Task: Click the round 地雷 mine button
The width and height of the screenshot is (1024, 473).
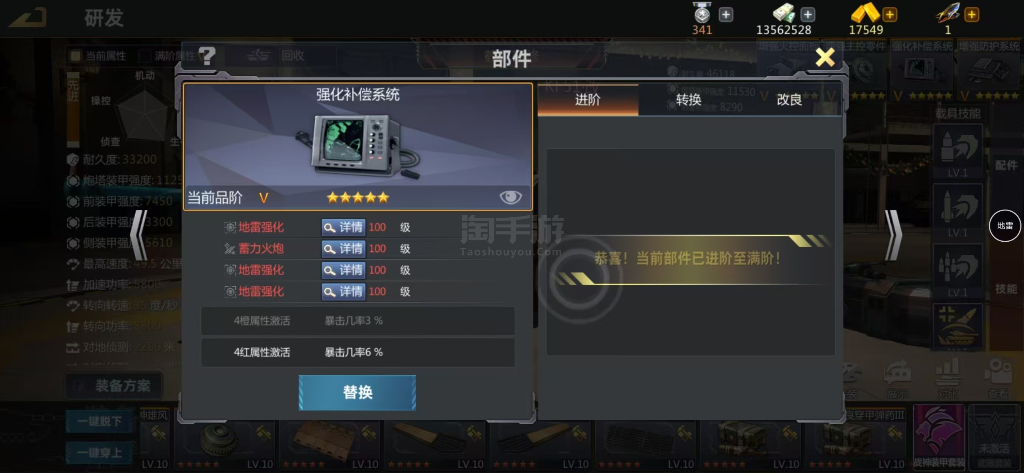Action: tap(1005, 226)
